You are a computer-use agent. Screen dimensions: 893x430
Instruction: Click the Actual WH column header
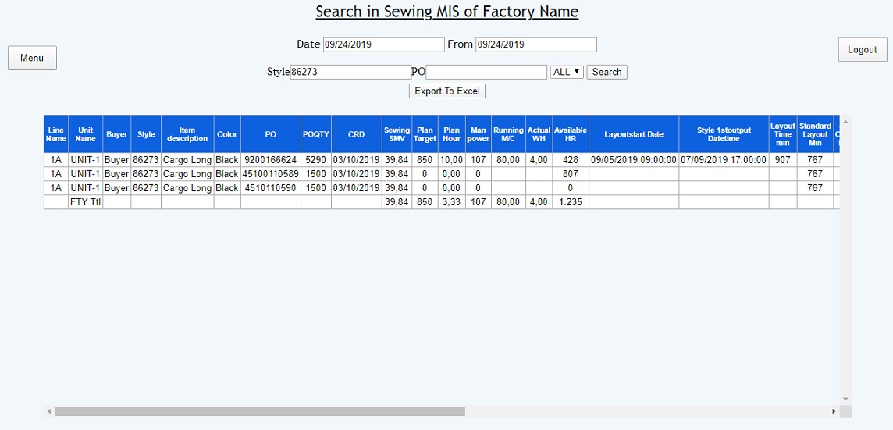click(x=539, y=134)
